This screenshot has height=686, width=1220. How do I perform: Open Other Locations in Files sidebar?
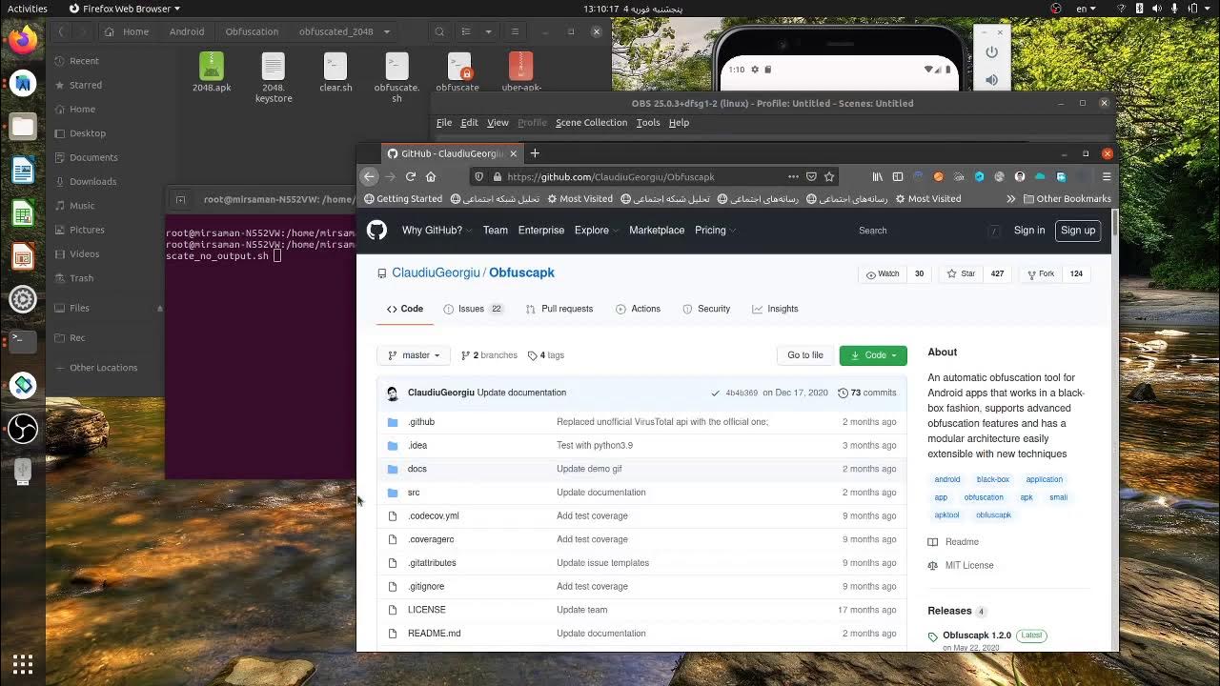pos(103,368)
